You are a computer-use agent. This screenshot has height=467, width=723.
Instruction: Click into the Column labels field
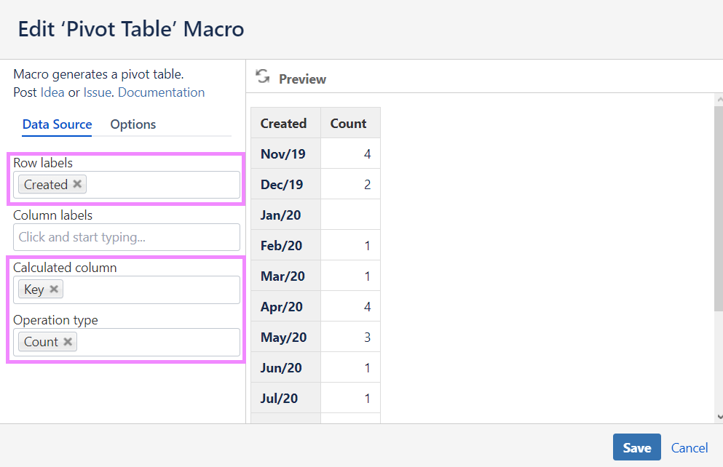click(x=127, y=237)
